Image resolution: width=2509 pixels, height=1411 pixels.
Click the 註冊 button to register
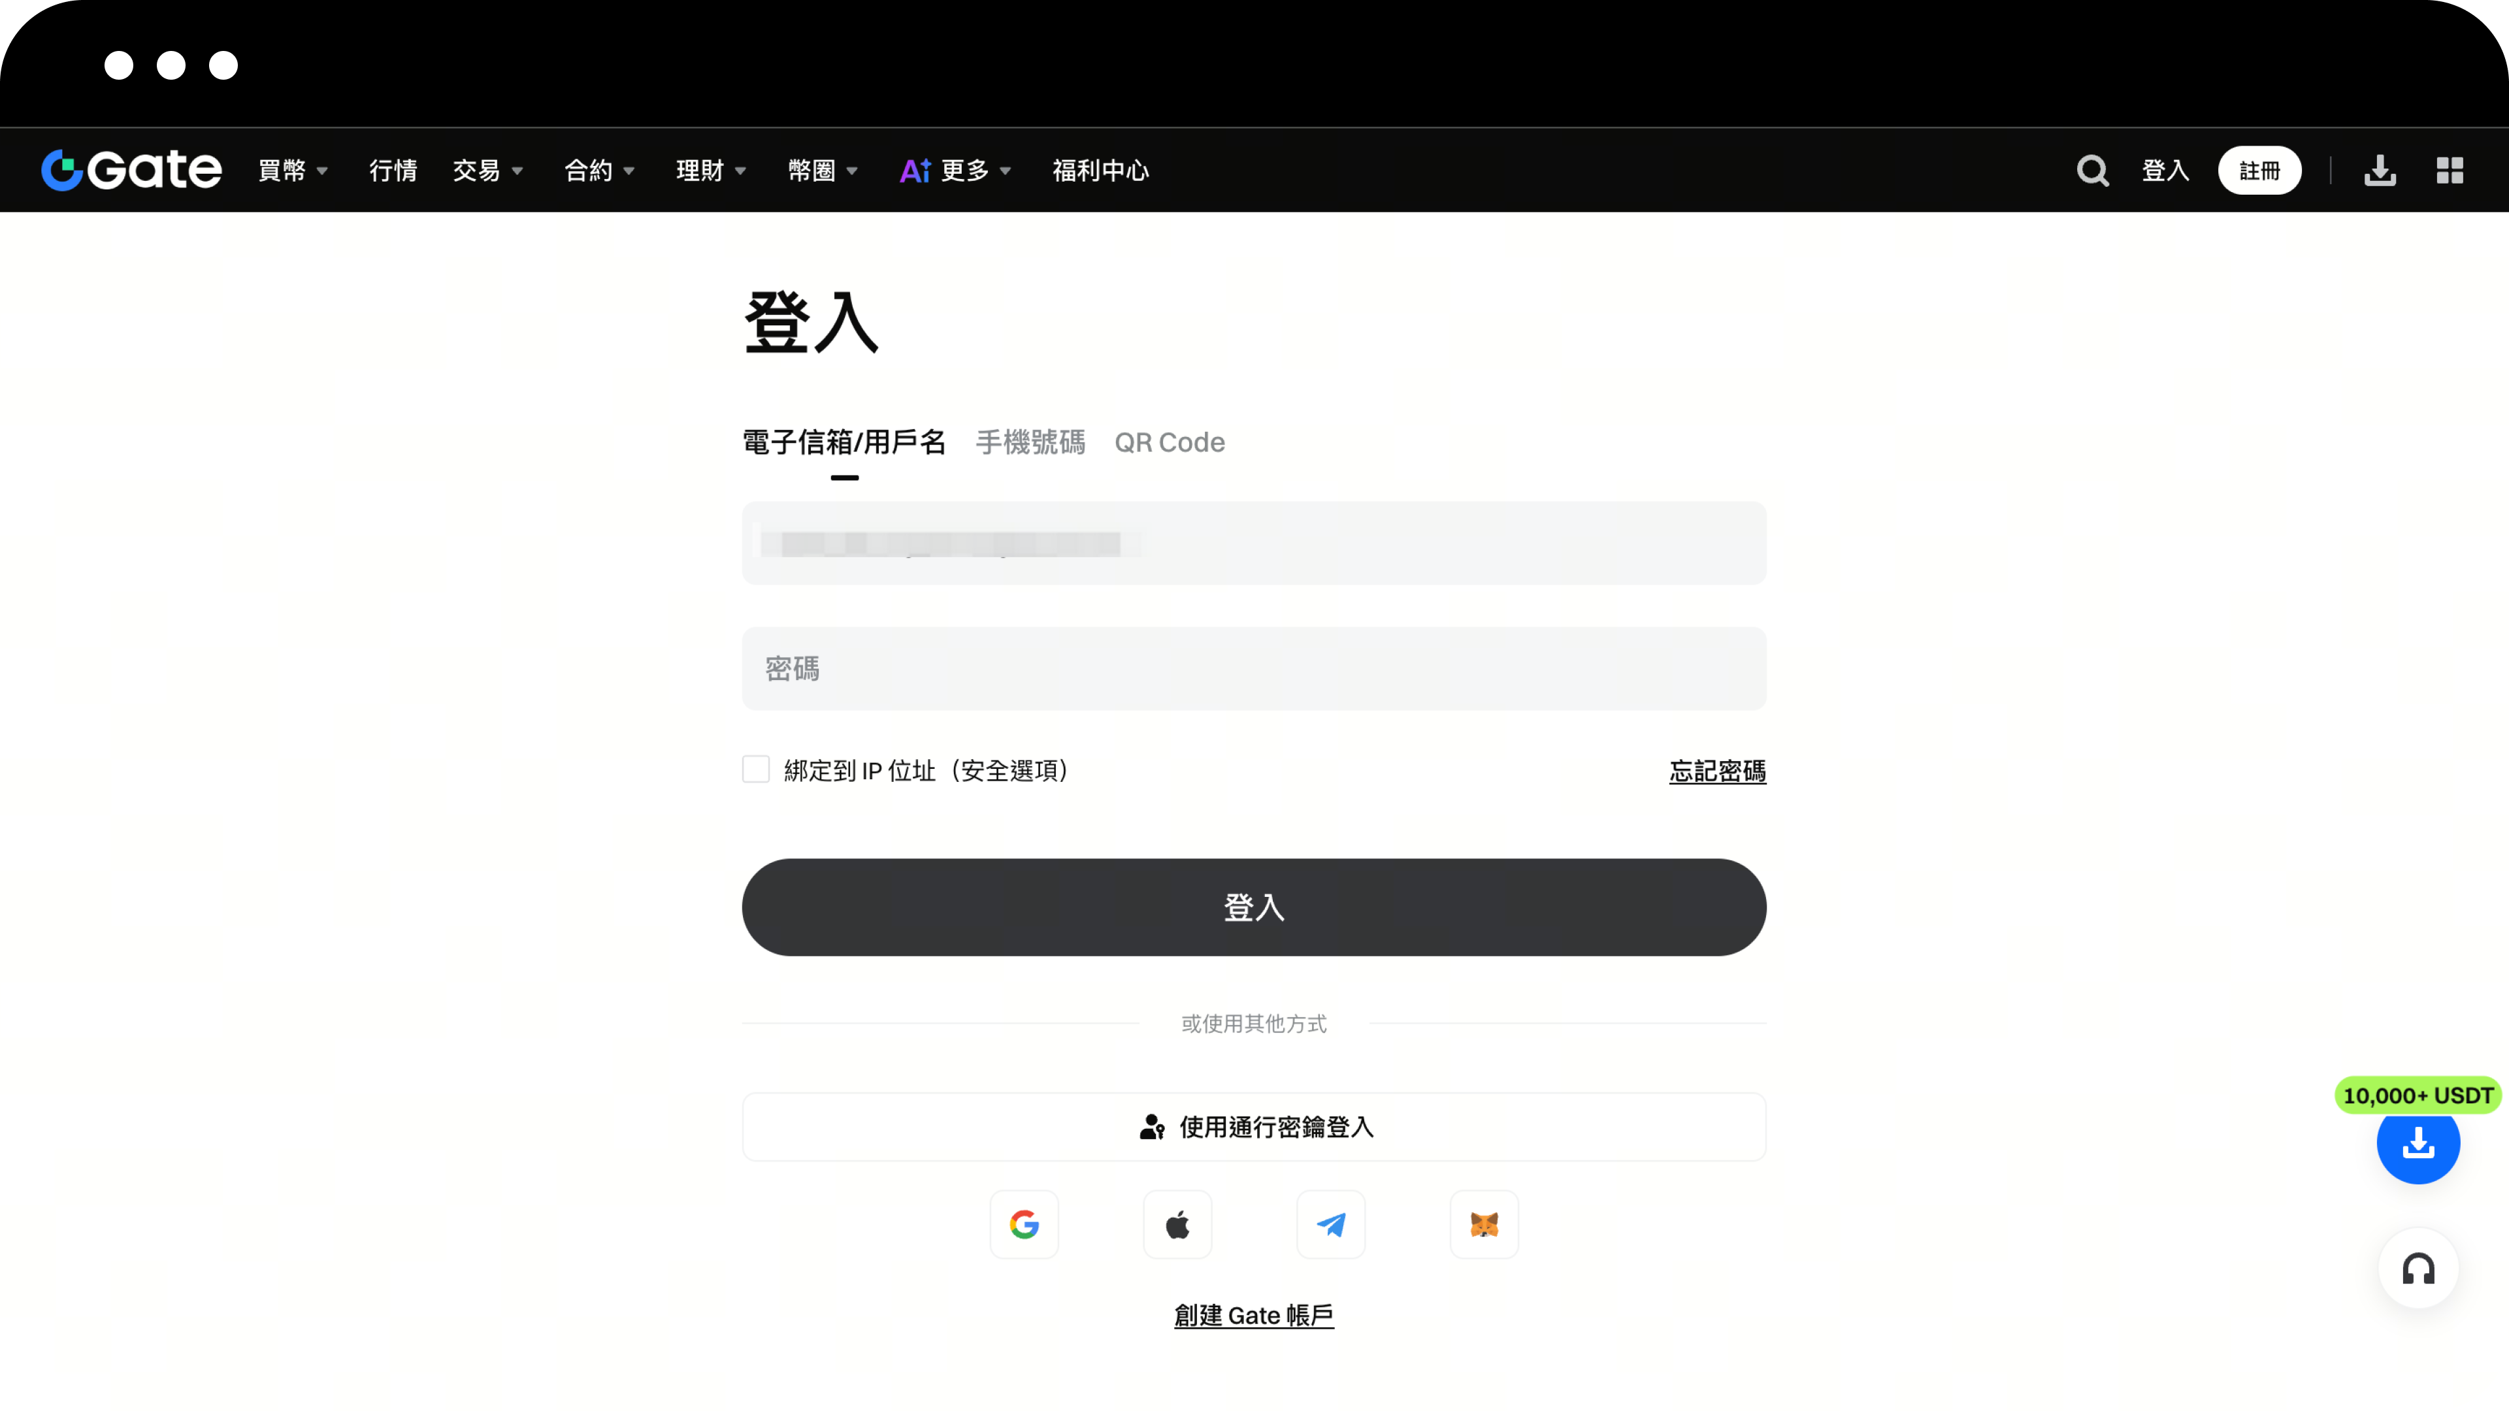2259,169
